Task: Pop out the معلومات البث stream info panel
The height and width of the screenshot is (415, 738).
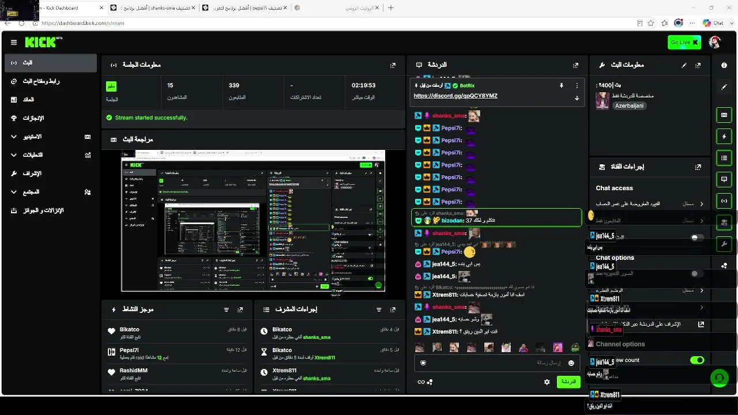Action: click(x=698, y=65)
